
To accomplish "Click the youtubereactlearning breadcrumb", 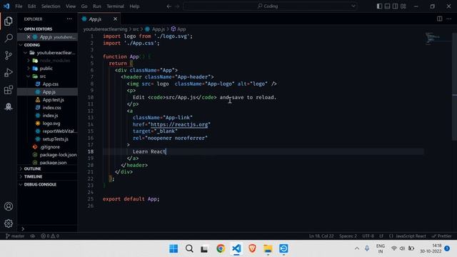I will click(105, 29).
